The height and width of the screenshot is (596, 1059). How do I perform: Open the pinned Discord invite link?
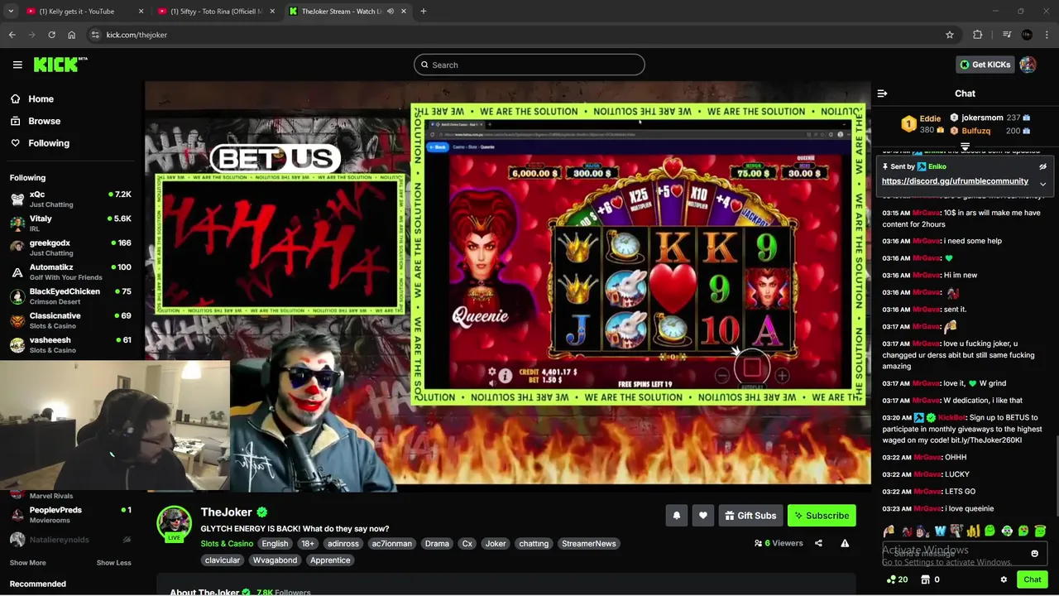coord(955,181)
